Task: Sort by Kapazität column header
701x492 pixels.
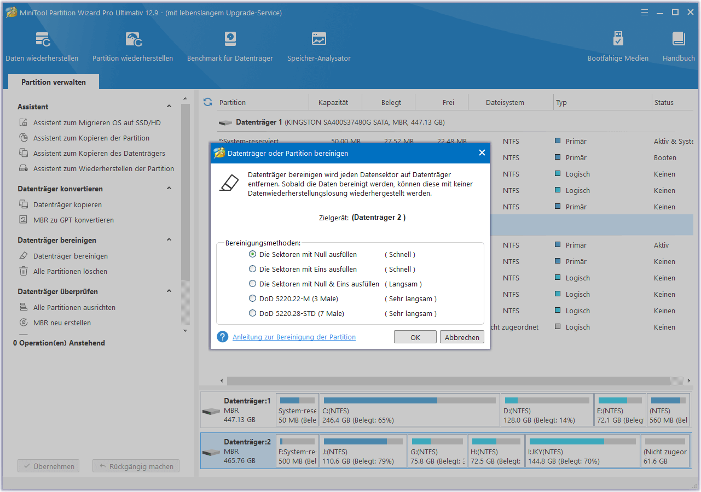Action: coord(333,102)
